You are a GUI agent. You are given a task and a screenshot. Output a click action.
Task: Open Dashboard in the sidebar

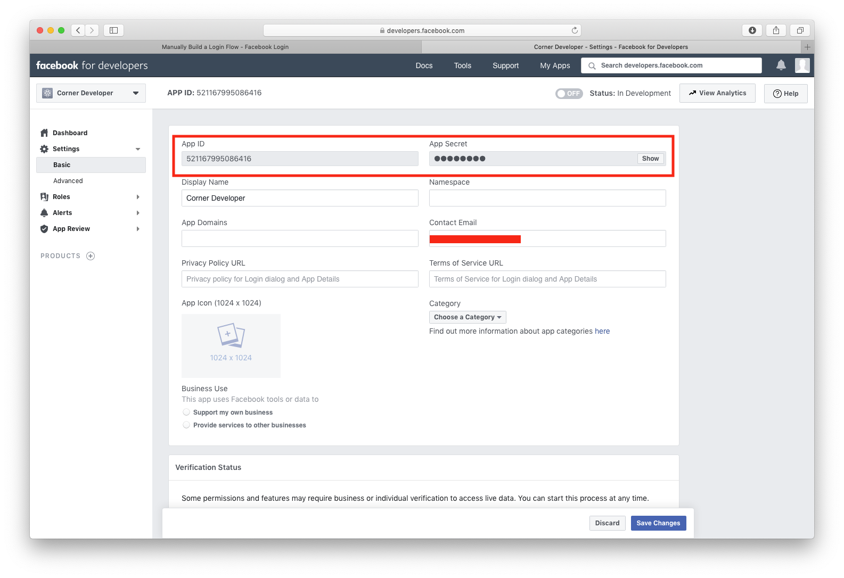(70, 133)
